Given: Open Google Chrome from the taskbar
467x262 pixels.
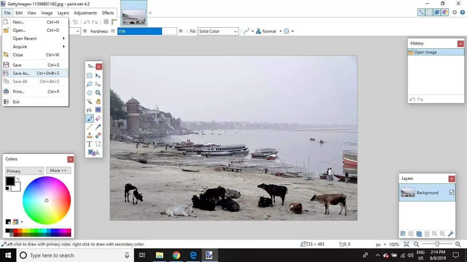Looking at the screenshot, I should pos(176,255).
